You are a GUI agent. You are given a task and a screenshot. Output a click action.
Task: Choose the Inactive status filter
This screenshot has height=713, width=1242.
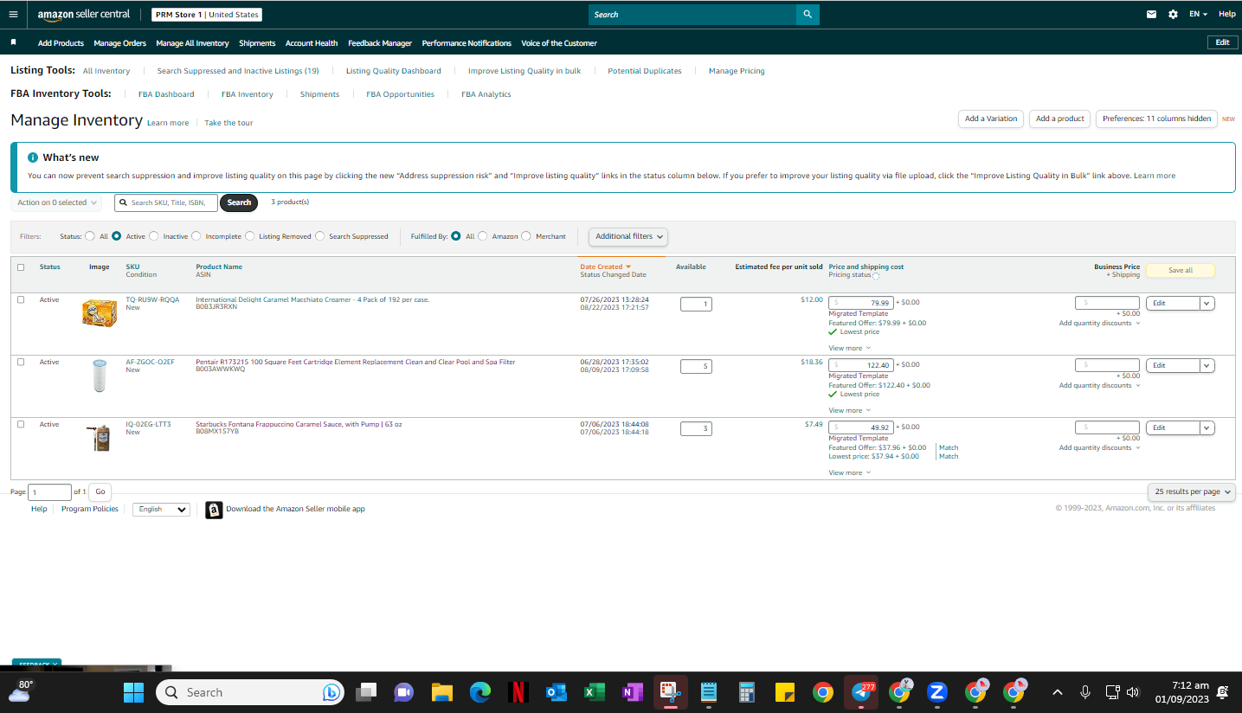click(154, 236)
